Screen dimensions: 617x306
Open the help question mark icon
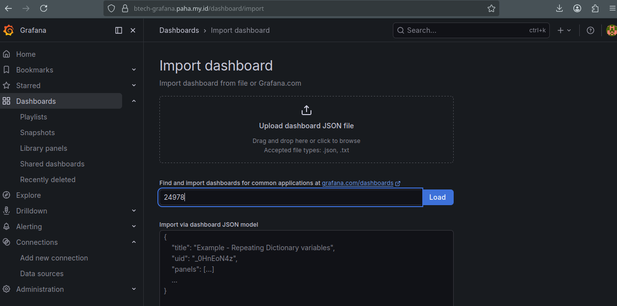[591, 30]
